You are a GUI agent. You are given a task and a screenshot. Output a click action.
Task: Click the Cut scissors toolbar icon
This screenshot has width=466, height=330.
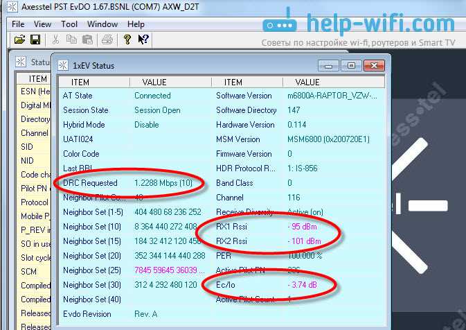tap(55, 40)
